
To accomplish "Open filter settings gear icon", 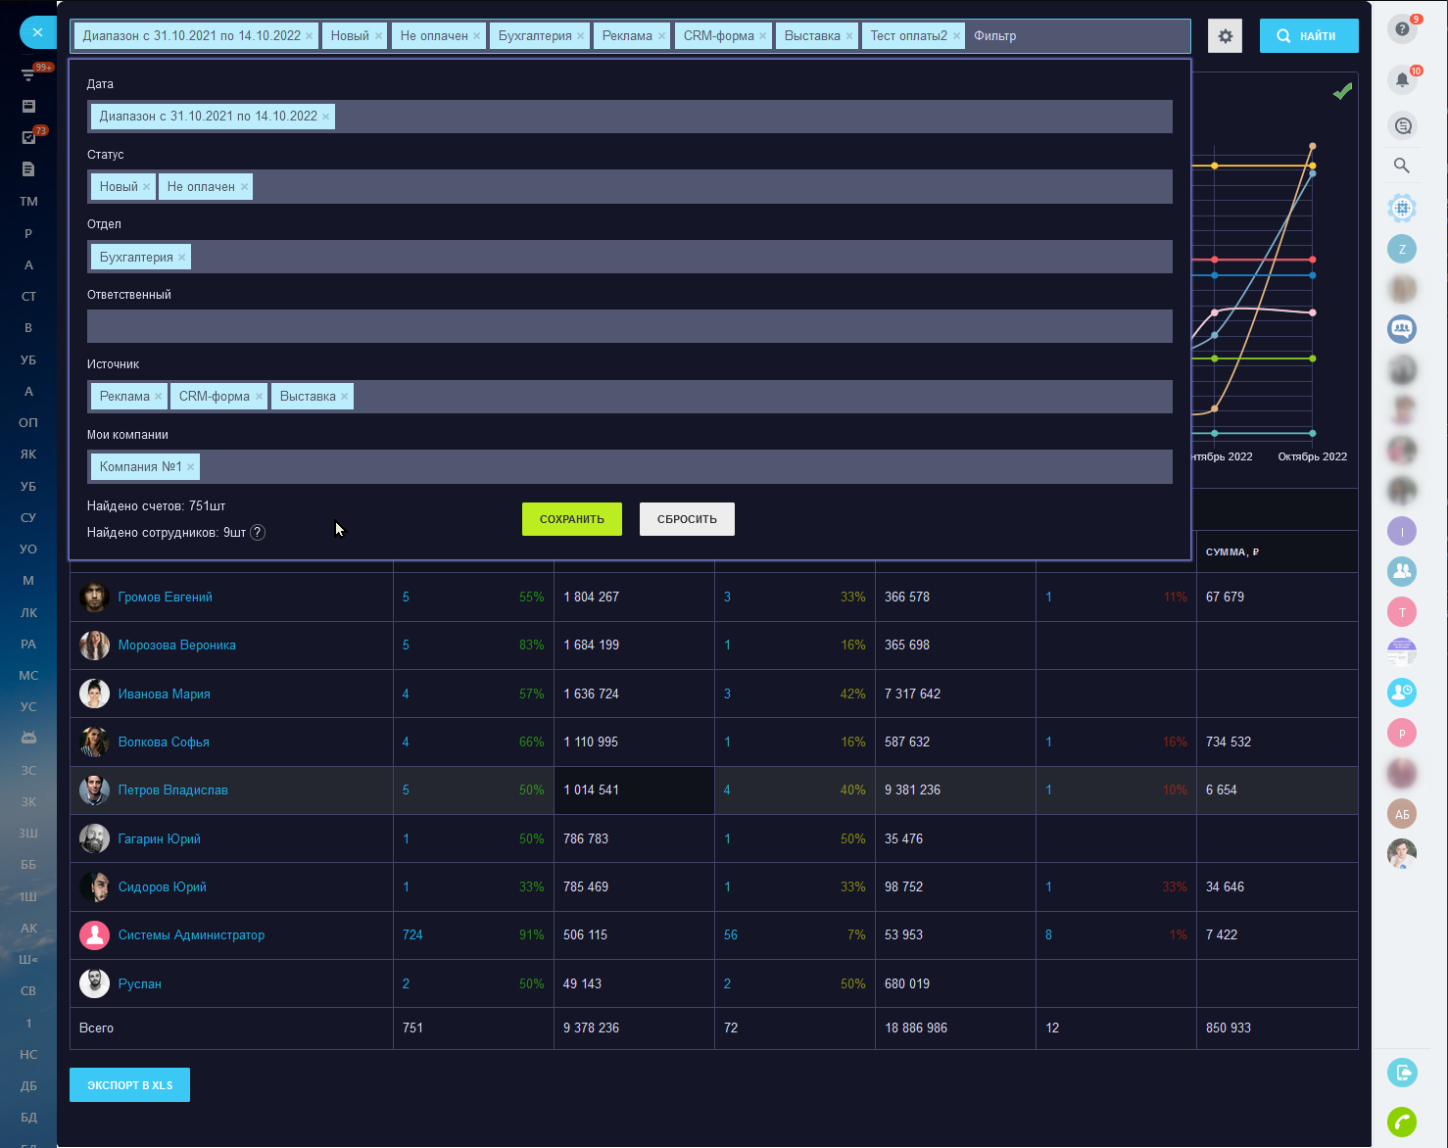I will point(1225,36).
